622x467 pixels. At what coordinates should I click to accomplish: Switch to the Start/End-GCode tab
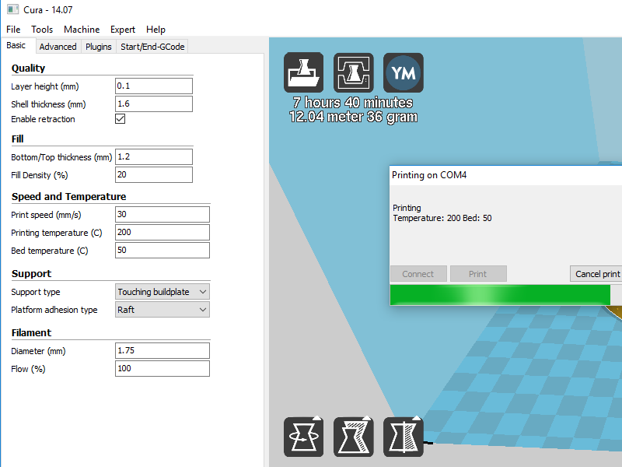(x=152, y=47)
